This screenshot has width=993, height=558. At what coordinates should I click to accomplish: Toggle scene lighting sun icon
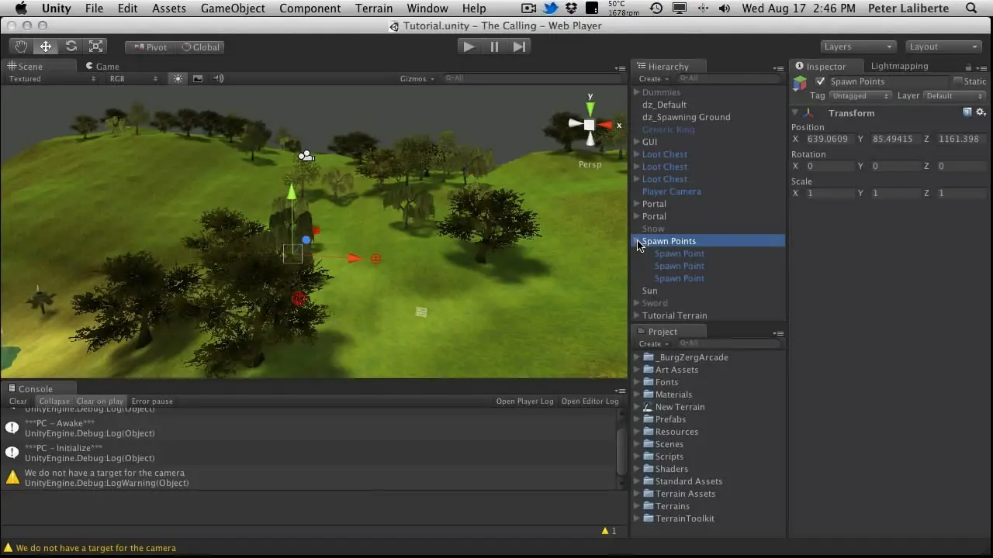click(x=178, y=78)
